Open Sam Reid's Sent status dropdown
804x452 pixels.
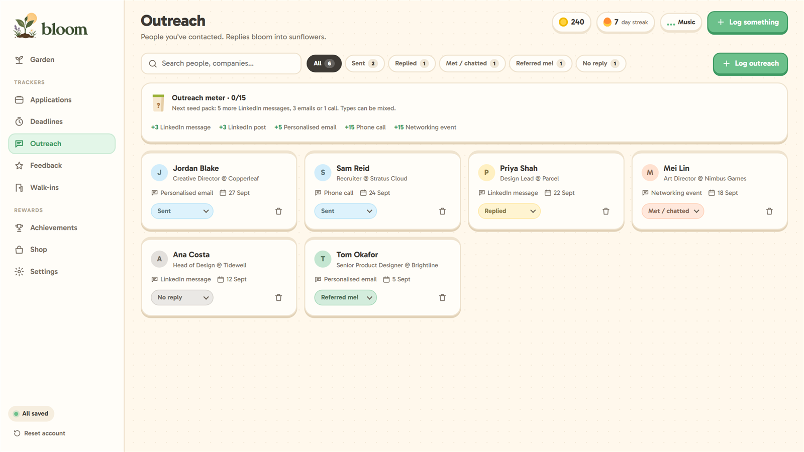(x=346, y=211)
